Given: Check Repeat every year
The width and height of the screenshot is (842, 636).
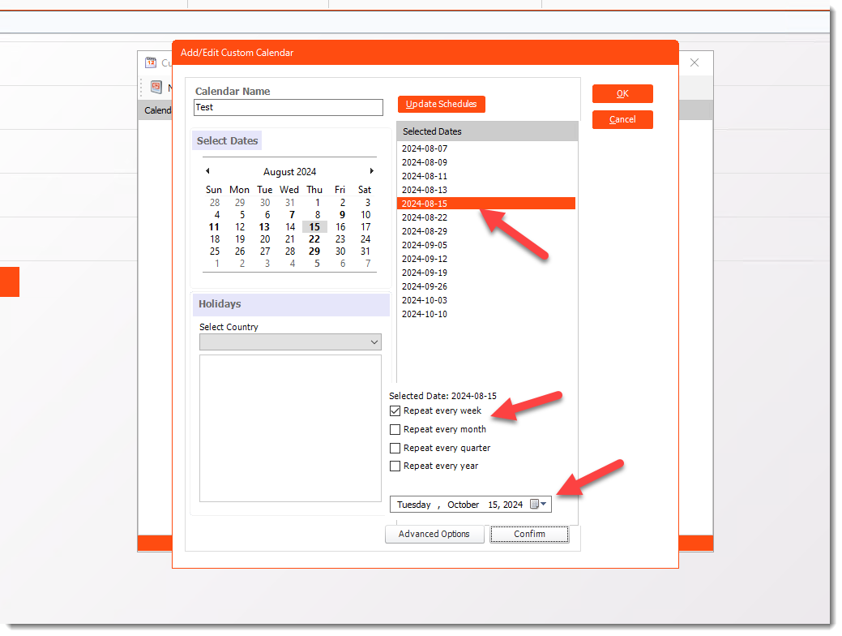Looking at the screenshot, I should point(395,466).
